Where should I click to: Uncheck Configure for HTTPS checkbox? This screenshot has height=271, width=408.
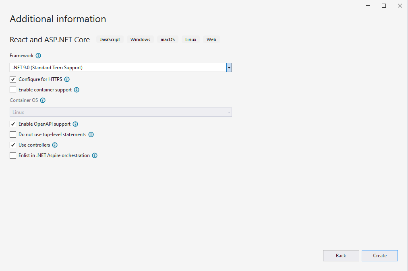[13, 79]
